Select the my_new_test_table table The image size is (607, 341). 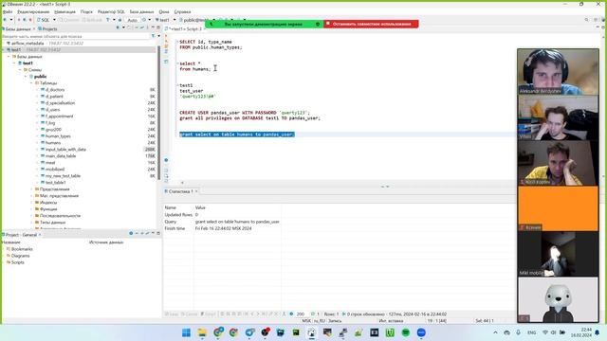[x=63, y=176]
